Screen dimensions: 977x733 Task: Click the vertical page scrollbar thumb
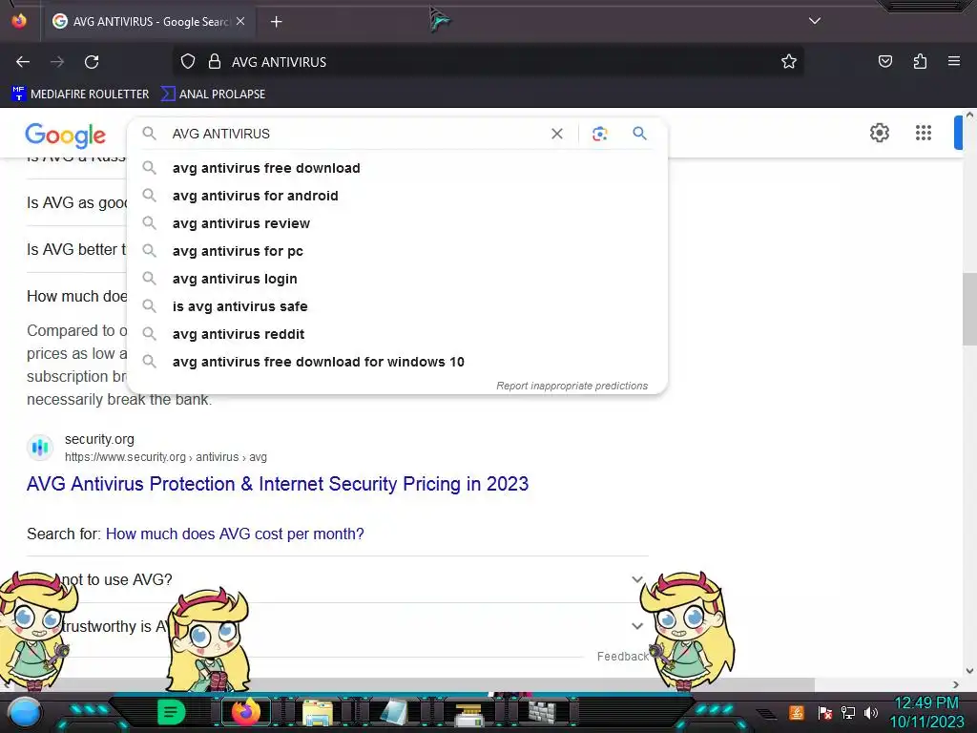(x=969, y=308)
